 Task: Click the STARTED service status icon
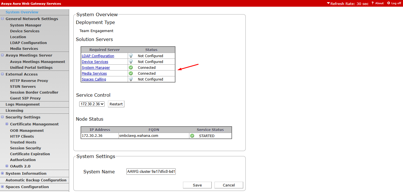tap(192, 136)
